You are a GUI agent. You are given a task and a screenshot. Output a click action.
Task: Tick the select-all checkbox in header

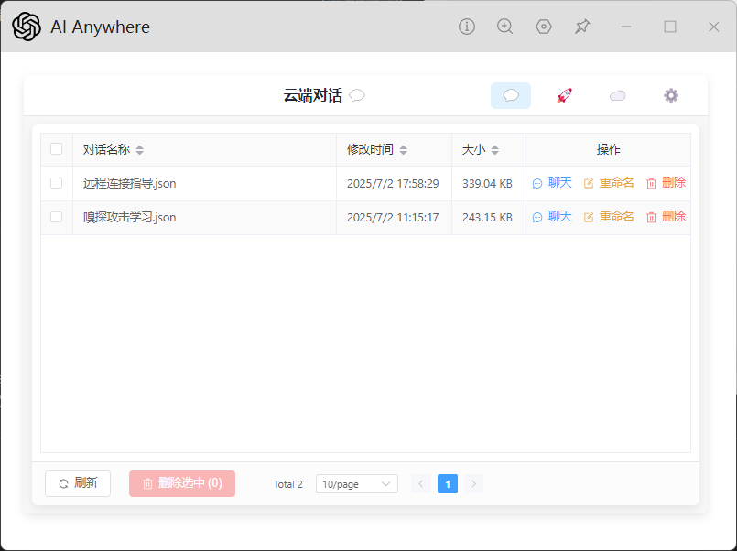click(x=57, y=149)
